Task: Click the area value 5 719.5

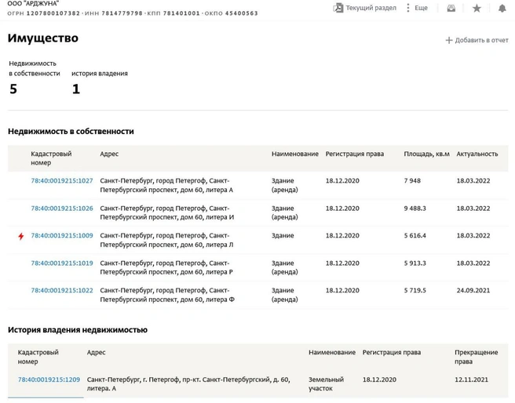Action: 415,290
